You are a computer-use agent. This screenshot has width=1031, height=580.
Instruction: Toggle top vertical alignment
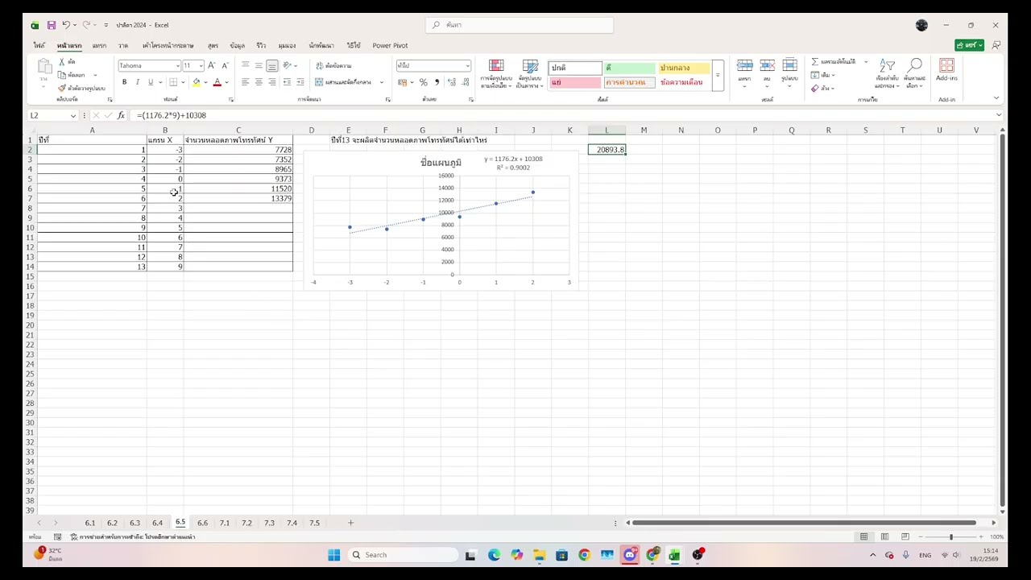(245, 65)
